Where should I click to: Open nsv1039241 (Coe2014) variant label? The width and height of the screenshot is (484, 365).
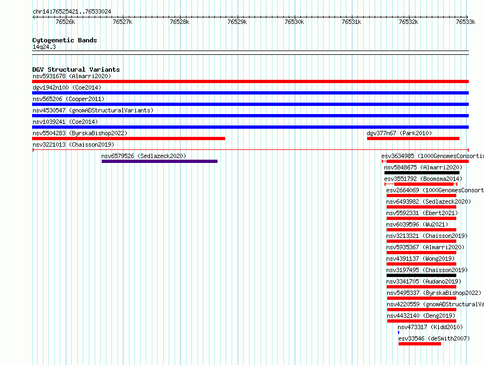coord(65,122)
